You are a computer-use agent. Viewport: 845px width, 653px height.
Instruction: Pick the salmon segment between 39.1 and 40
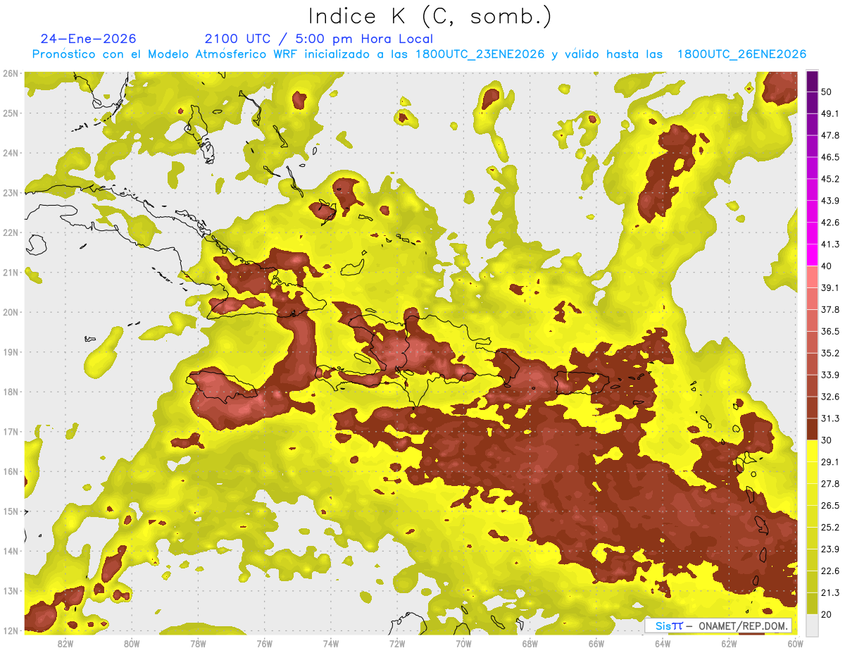(812, 277)
